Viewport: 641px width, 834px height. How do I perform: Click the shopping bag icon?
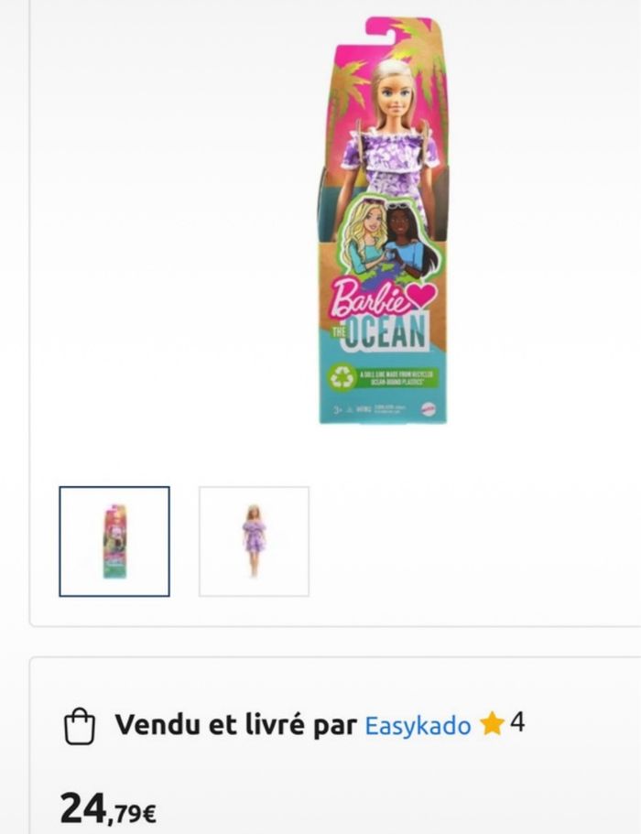point(80,726)
